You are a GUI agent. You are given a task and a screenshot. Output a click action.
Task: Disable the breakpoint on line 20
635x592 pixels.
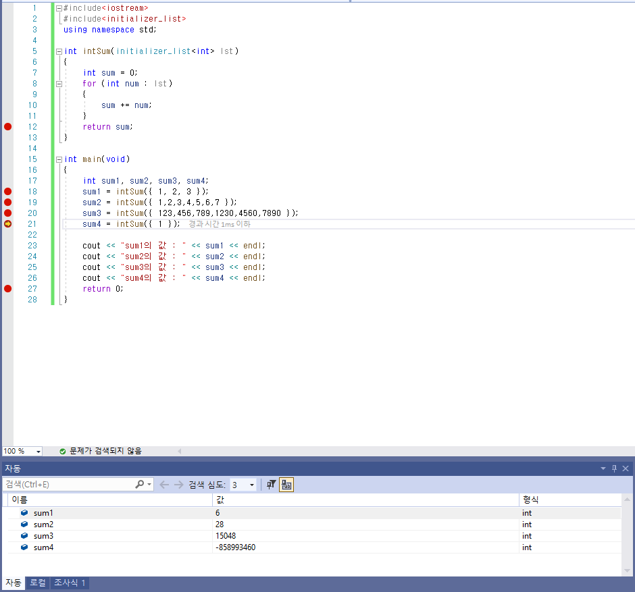[x=7, y=213]
